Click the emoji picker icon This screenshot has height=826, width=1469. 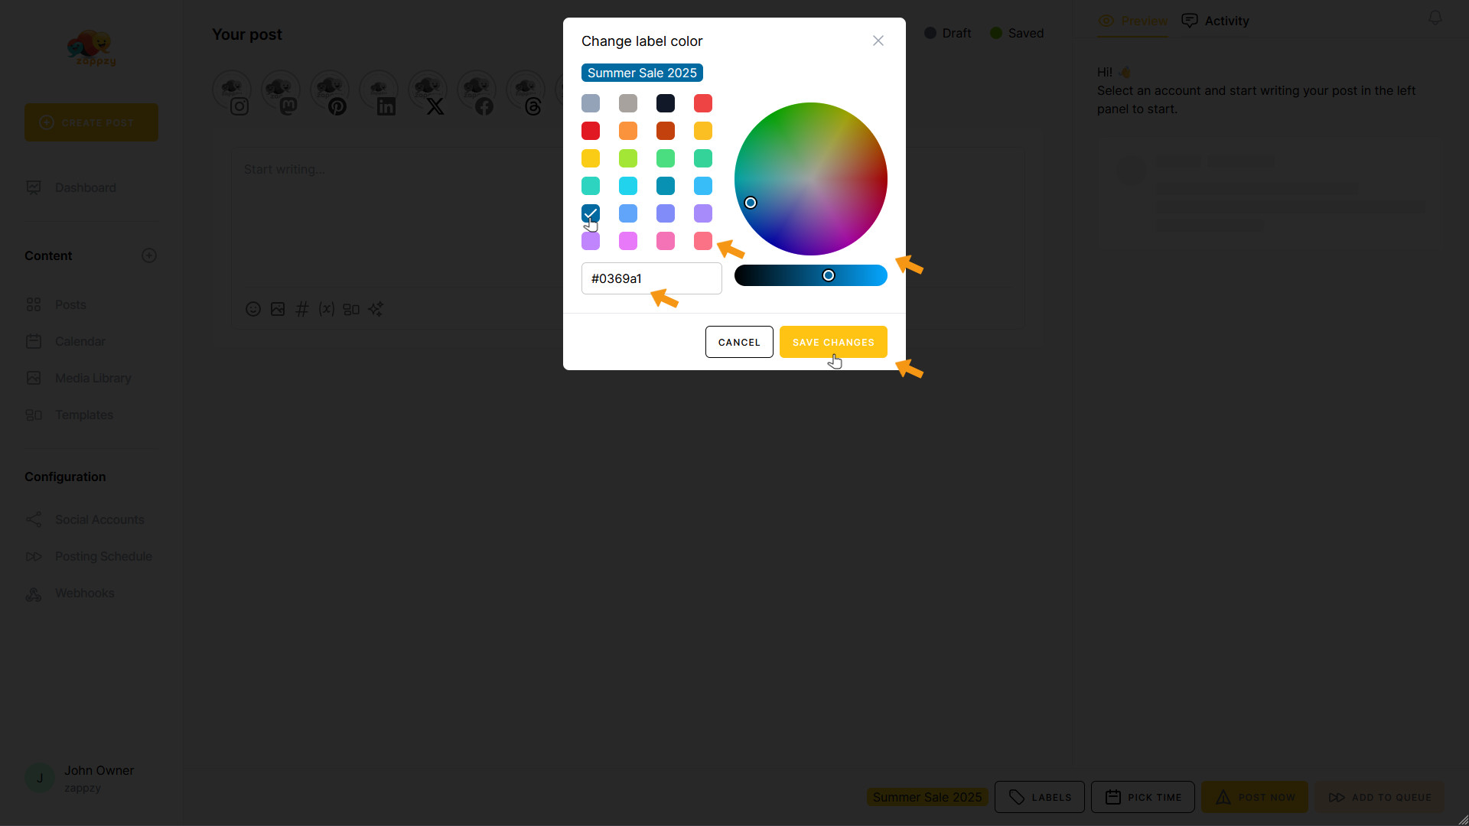pyautogui.click(x=253, y=309)
